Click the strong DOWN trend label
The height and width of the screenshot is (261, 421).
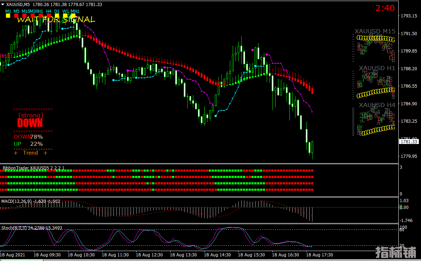coord(30,120)
